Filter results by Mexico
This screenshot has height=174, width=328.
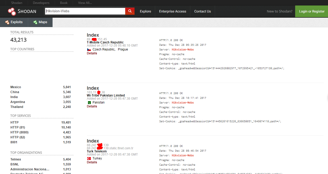pyautogui.click(x=16, y=87)
